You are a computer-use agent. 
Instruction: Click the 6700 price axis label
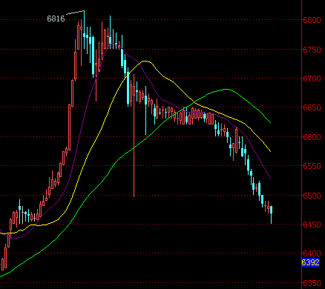click(312, 79)
